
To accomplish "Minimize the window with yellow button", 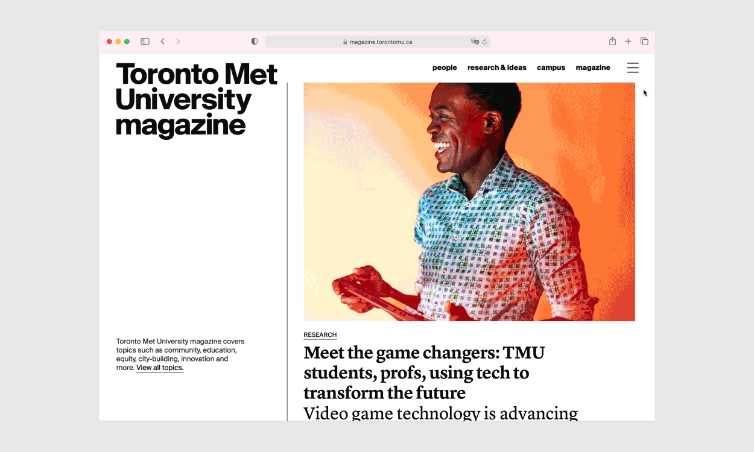I will [x=118, y=42].
